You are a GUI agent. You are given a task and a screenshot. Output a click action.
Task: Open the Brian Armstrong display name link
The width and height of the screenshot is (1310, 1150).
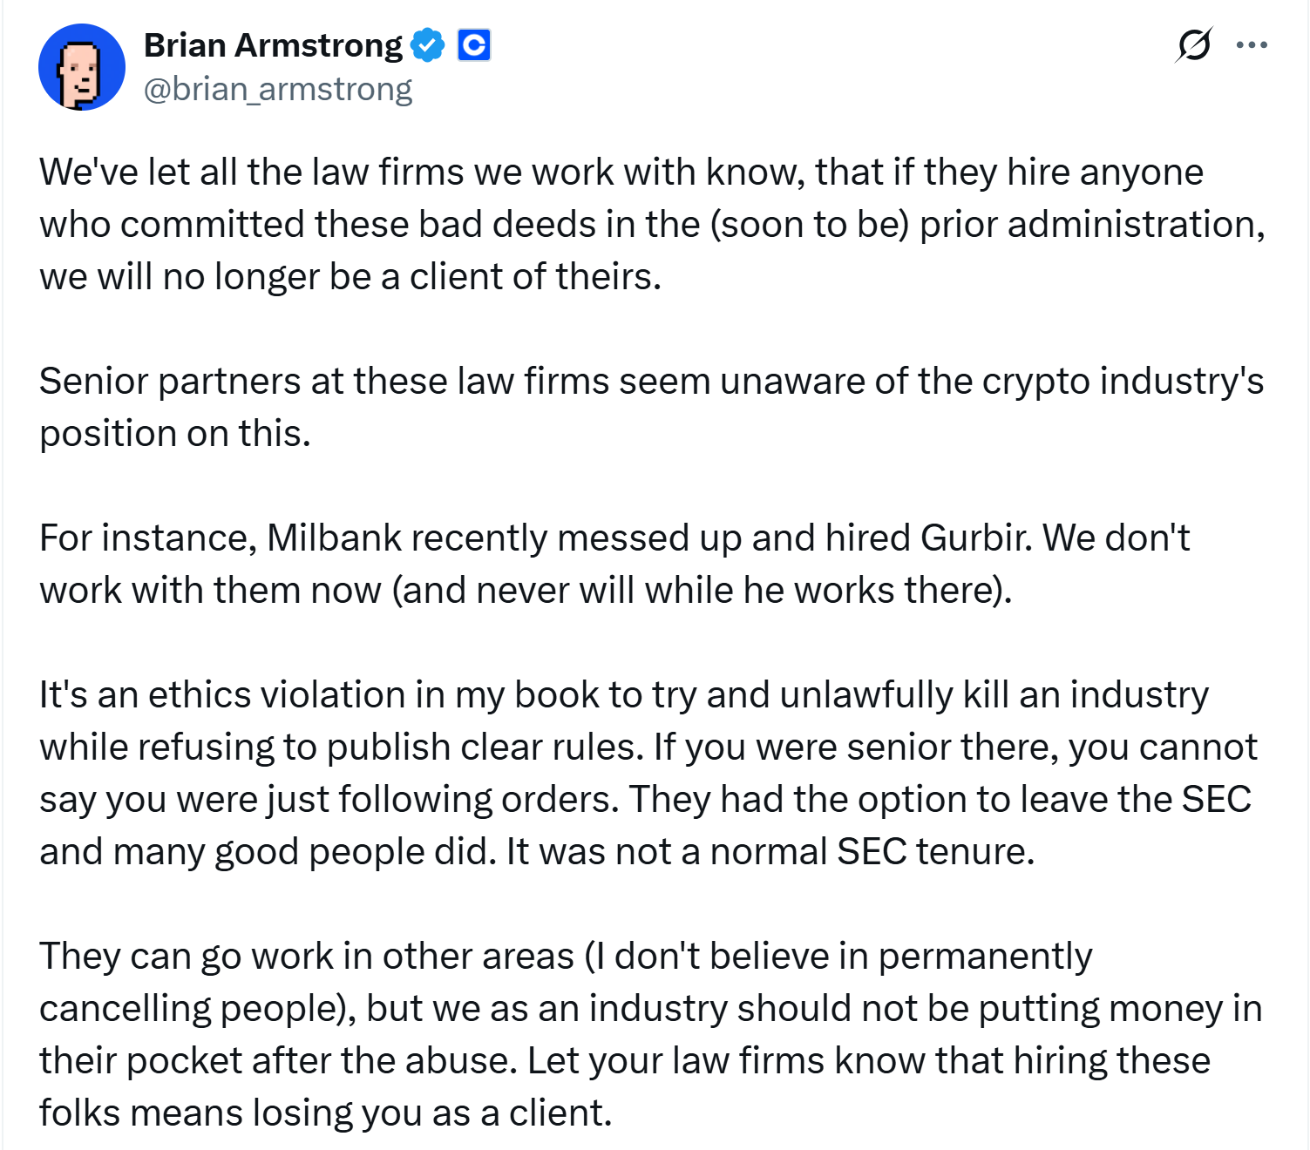point(273,45)
